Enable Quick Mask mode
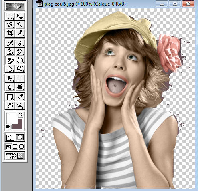Image resolution: width=198 pixels, height=191 pixels. [20, 137]
